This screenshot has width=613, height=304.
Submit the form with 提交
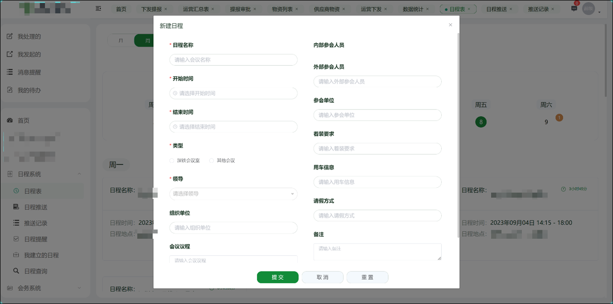tap(277, 277)
